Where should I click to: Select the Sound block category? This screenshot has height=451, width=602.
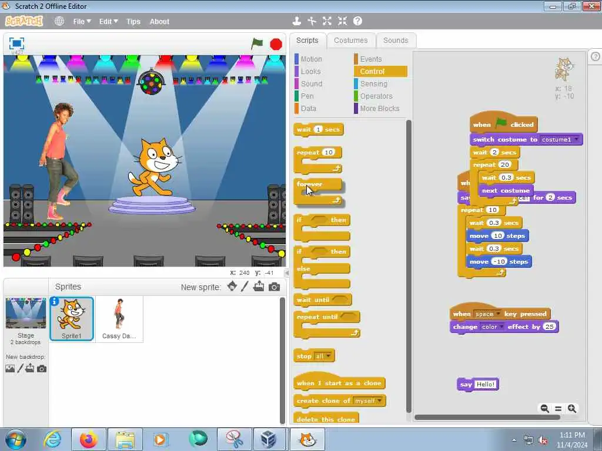[312, 83]
